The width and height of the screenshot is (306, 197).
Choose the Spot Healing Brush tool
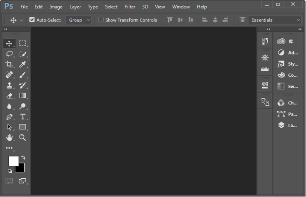(x=9, y=75)
